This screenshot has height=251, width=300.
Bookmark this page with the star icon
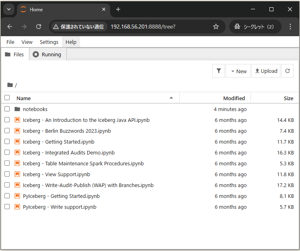point(216,27)
